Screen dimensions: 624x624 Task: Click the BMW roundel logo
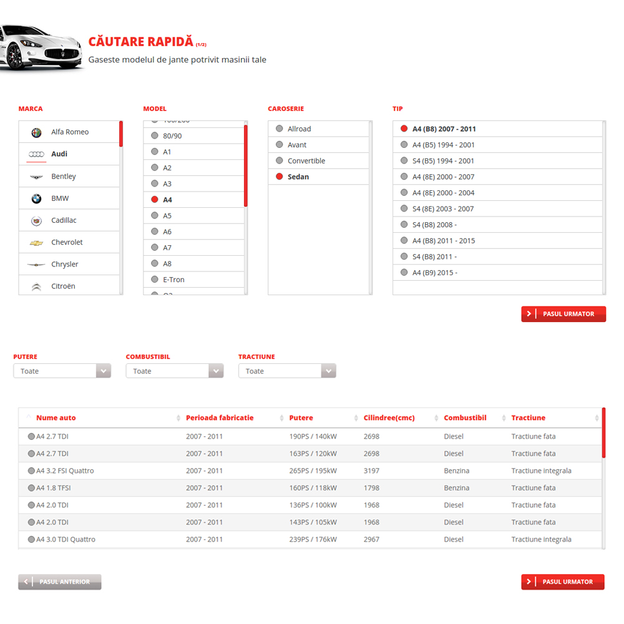[36, 198]
